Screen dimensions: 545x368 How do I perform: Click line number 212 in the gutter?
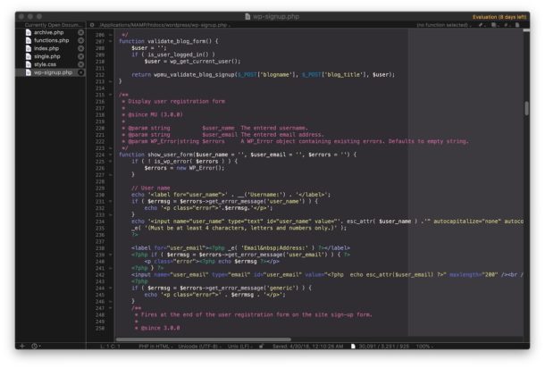pos(100,75)
